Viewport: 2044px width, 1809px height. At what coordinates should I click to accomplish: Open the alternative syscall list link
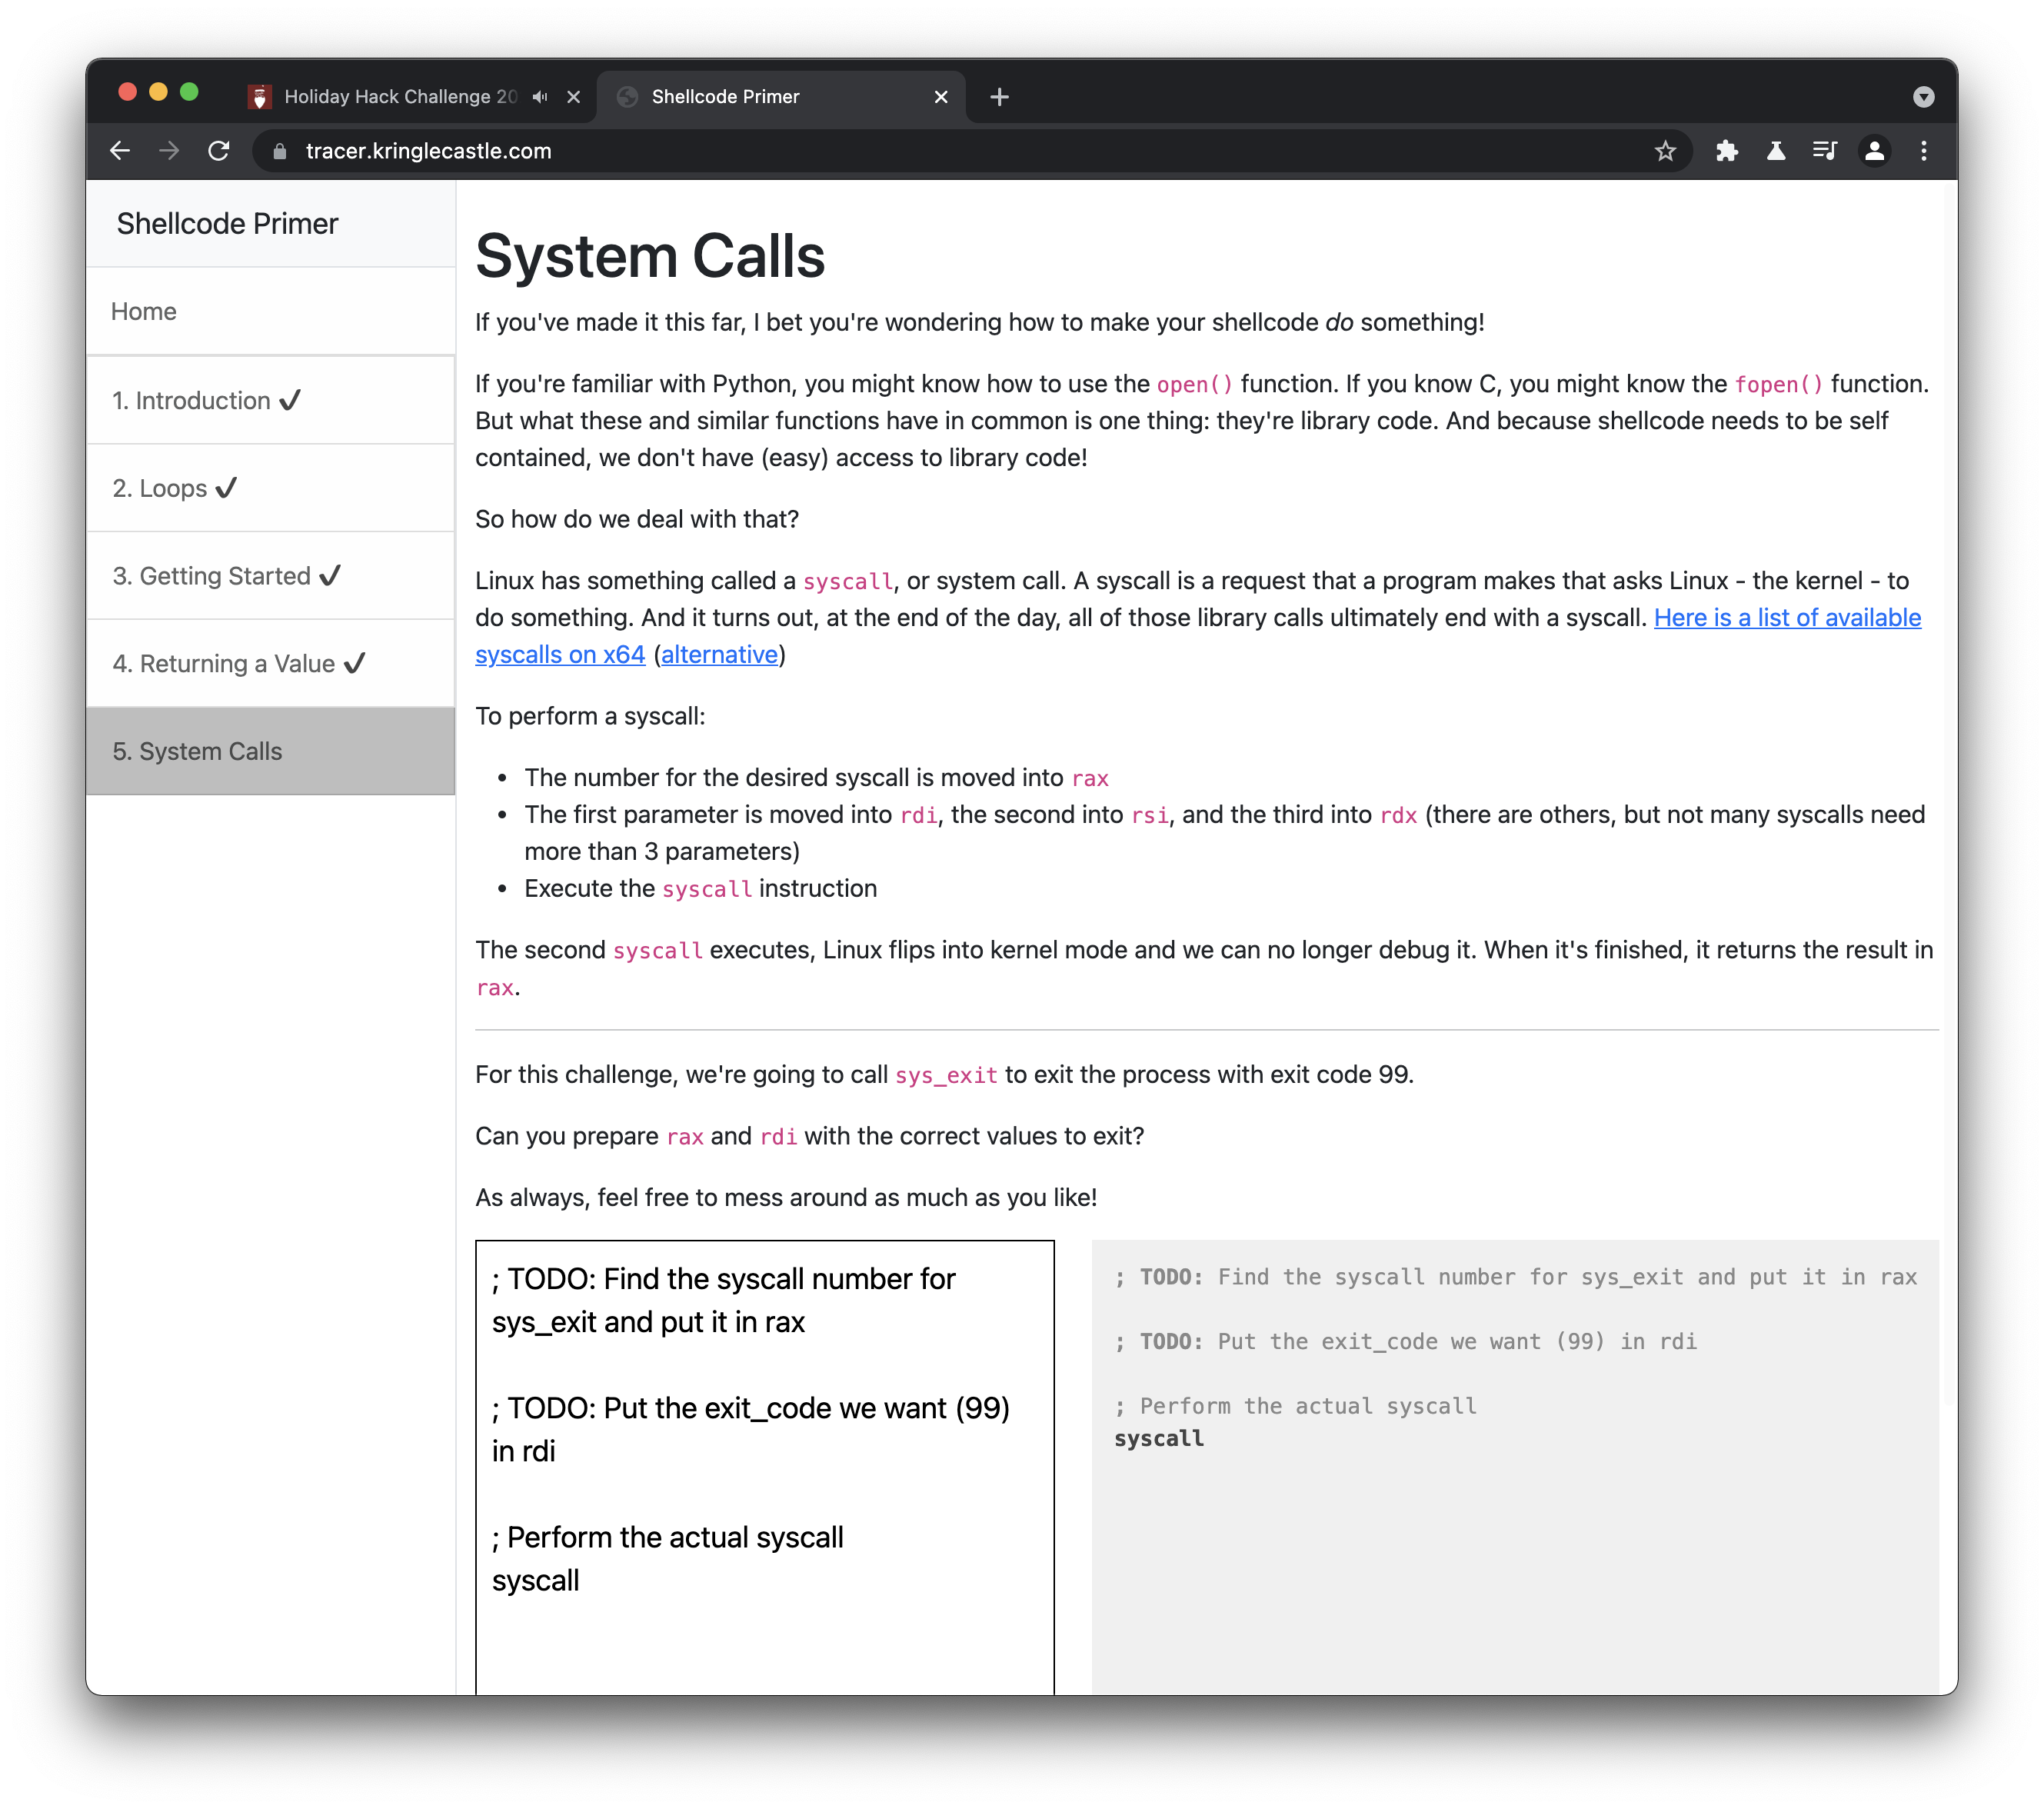click(719, 655)
